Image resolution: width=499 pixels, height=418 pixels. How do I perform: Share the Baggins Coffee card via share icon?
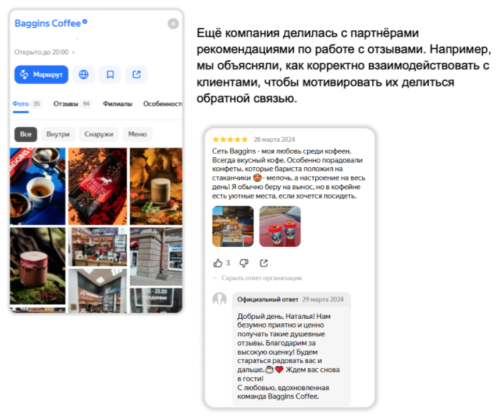(x=137, y=75)
